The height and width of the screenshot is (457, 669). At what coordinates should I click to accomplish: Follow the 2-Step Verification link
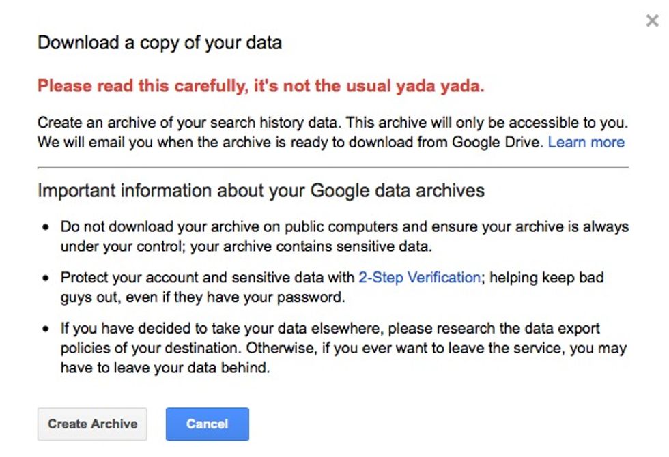tap(420, 278)
